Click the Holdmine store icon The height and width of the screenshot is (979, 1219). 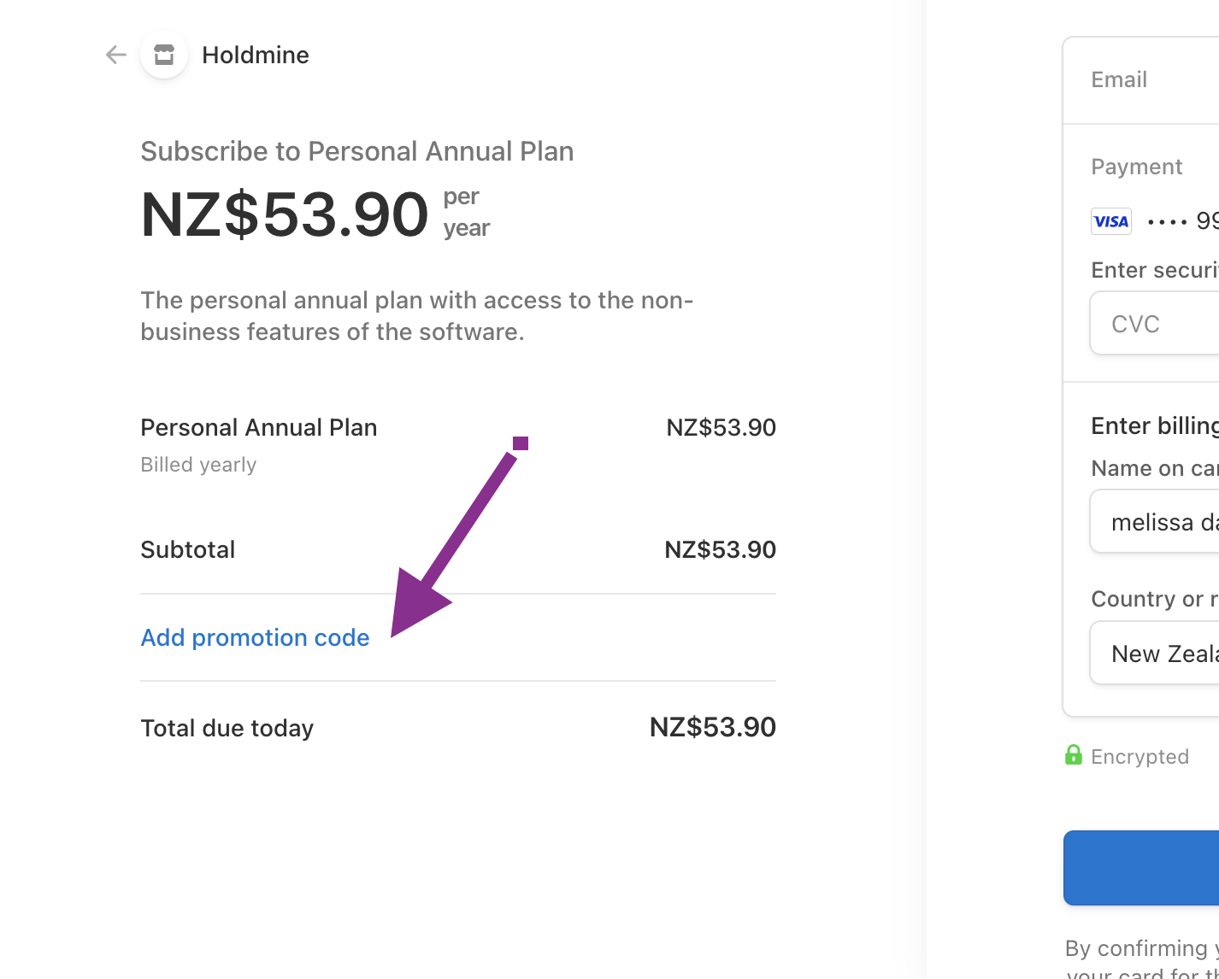point(164,56)
